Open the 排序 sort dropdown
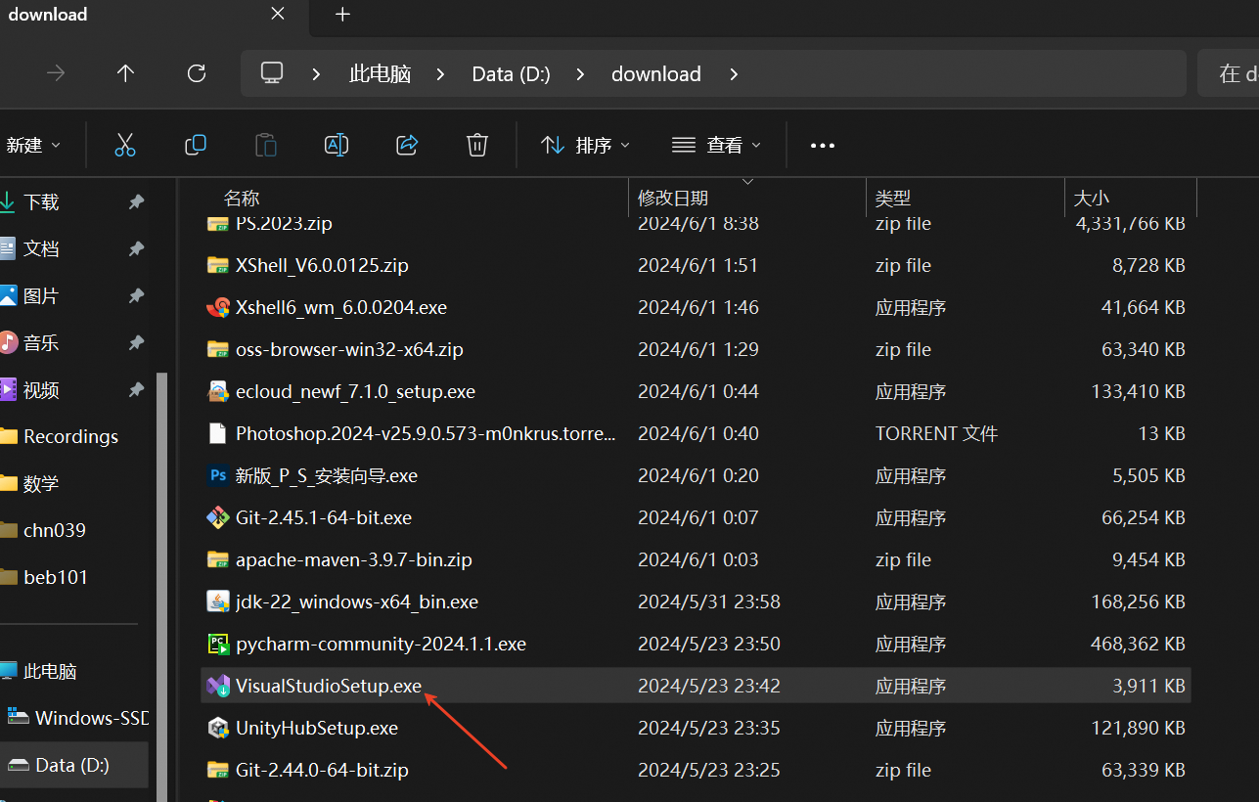This screenshot has width=1259, height=802. point(585,145)
